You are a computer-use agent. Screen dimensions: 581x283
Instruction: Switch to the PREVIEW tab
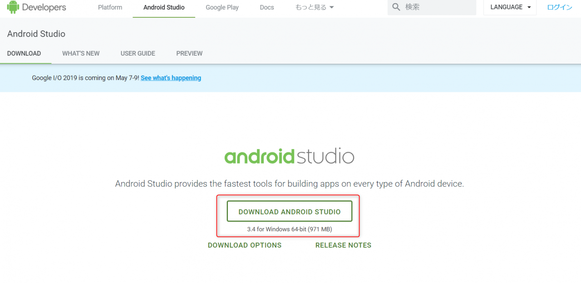(x=189, y=53)
